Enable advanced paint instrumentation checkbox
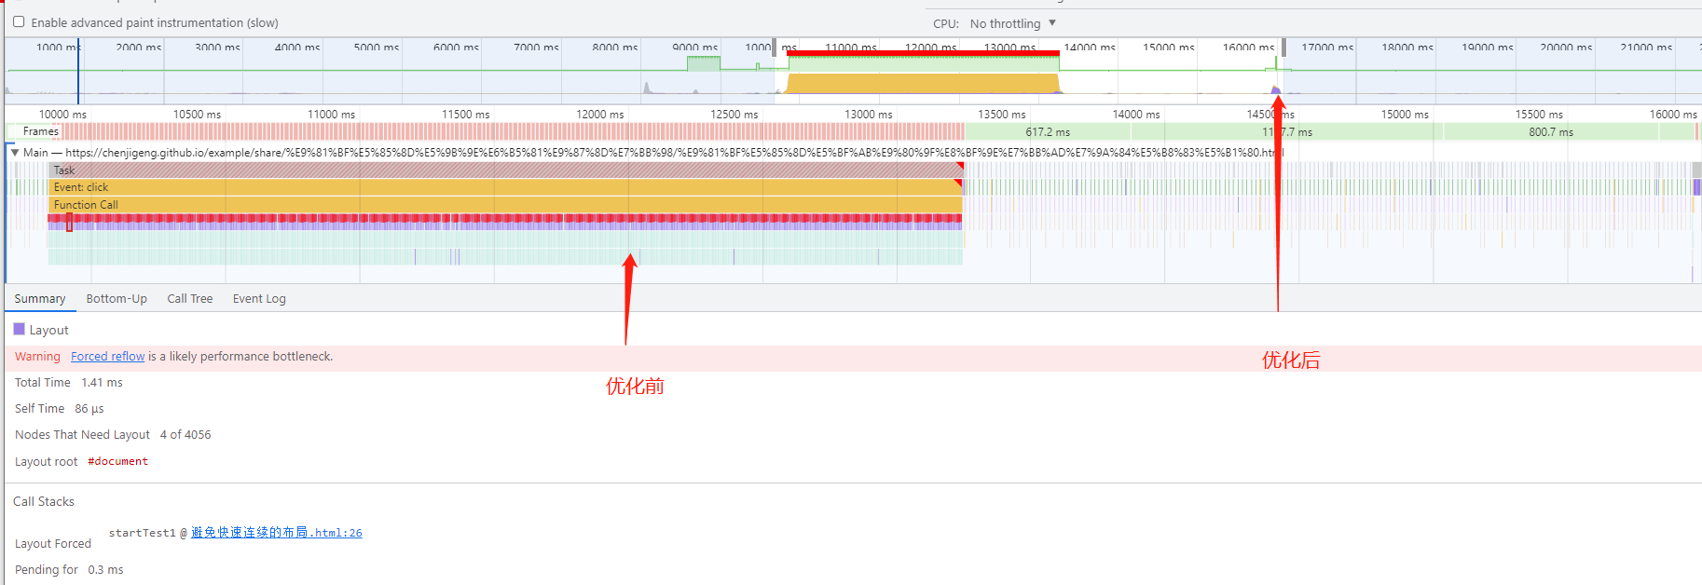 click(19, 22)
